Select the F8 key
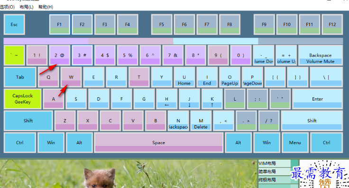Viewport: 349px width, 188px height. click(x=230, y=25)
